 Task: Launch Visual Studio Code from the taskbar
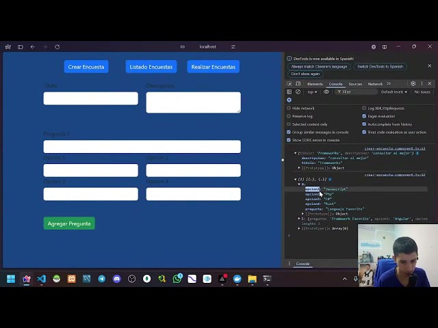point(41,279)
